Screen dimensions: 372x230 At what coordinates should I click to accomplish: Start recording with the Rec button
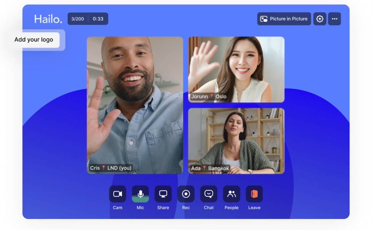tap(186, 194)
